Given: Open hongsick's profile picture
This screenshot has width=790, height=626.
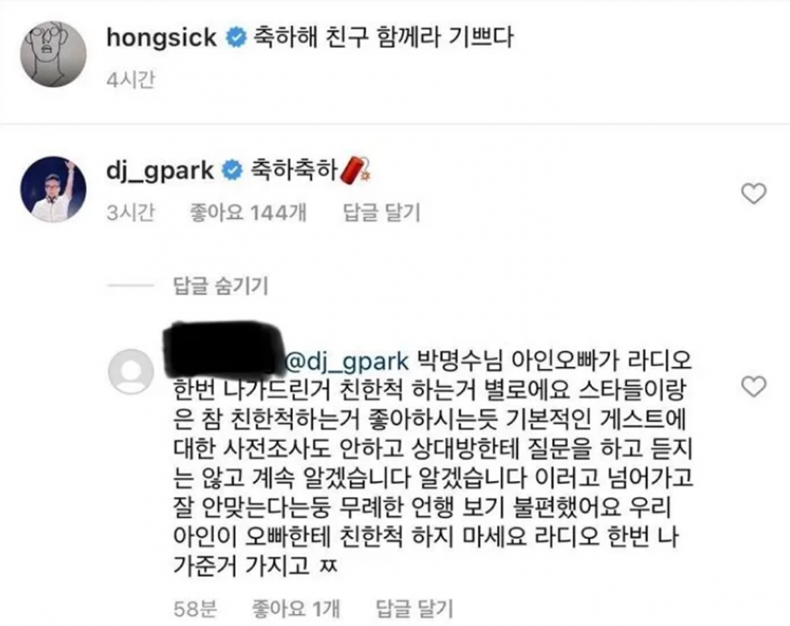Looking at the screenshot, I should tap(53, 54).
